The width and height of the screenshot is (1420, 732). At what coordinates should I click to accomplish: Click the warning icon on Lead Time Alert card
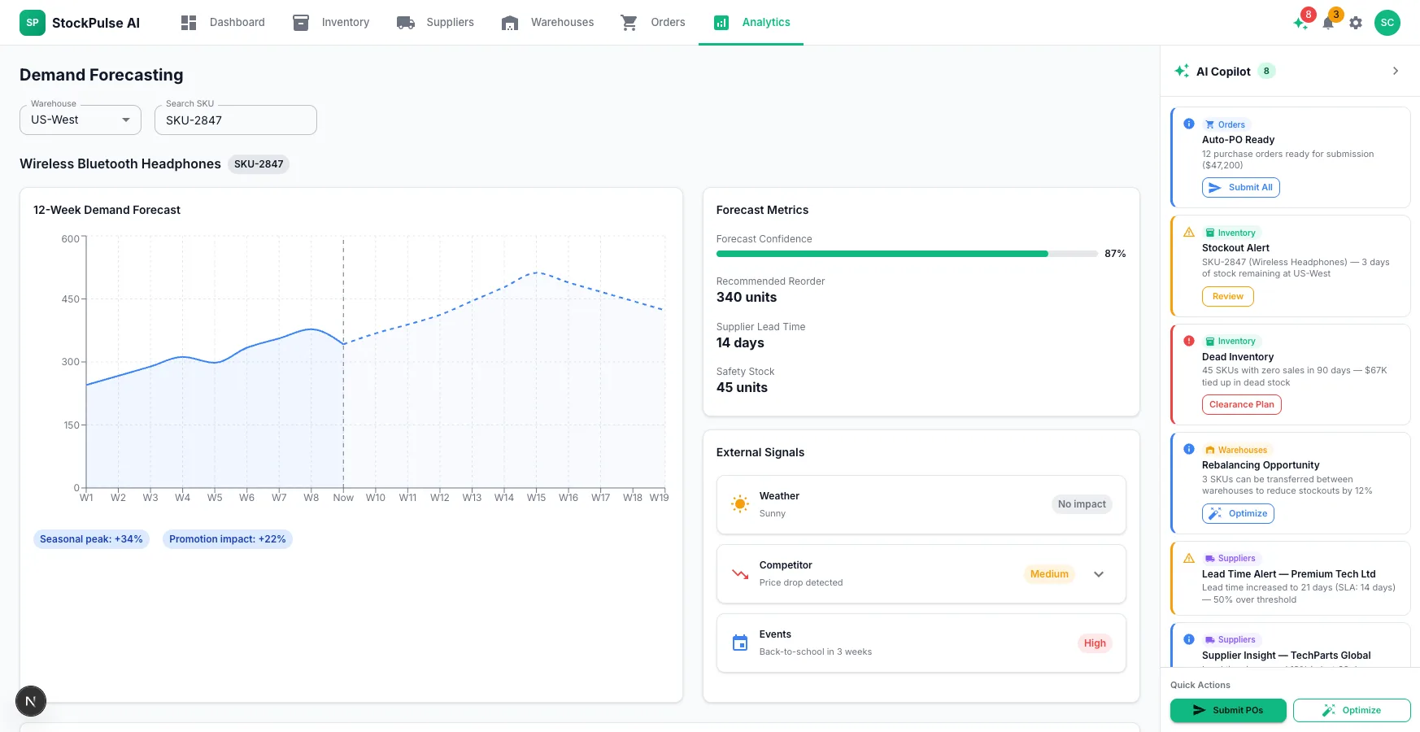tap(1189, 558)
